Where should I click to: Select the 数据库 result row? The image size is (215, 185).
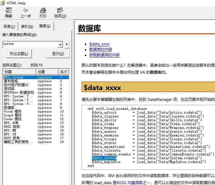(36, 108)
